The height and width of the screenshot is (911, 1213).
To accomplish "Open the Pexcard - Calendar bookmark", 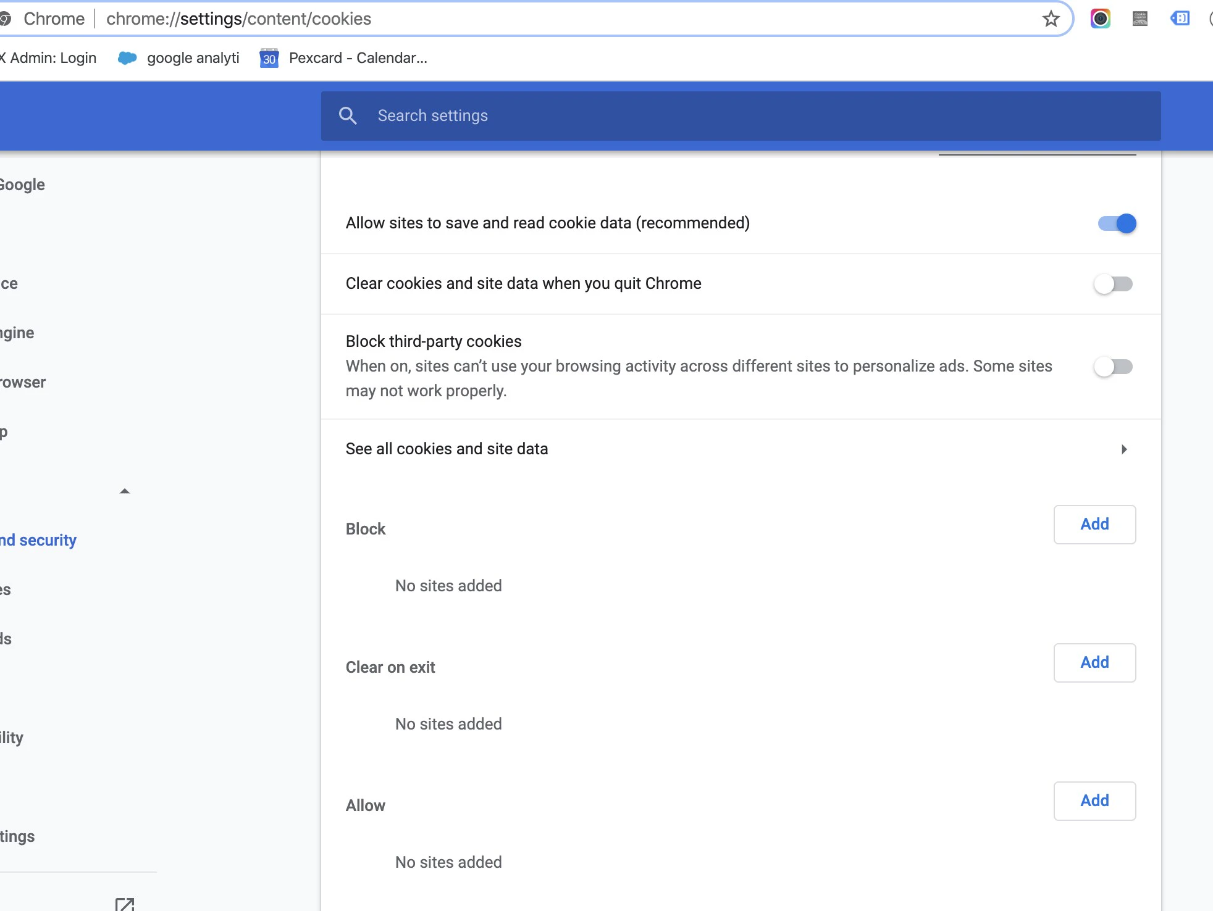I will point(358,58).
